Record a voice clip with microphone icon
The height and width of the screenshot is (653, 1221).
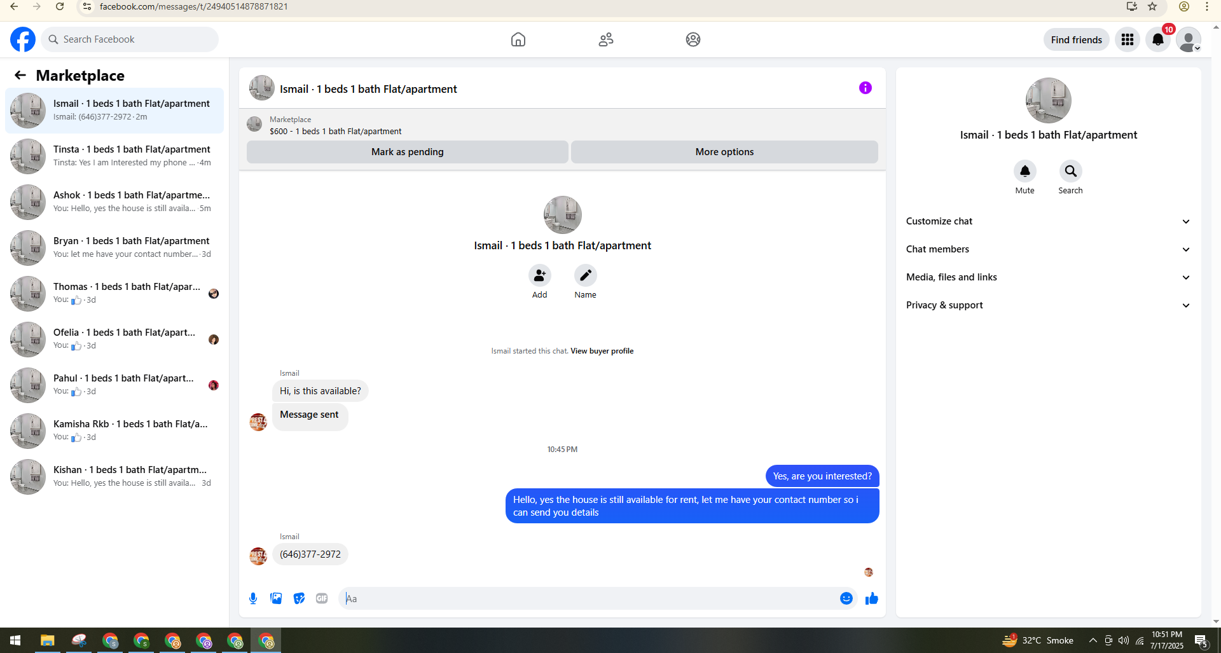(253, 598)
